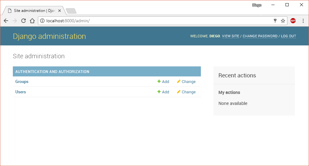Open the browser home page icon

coord(32,21)
